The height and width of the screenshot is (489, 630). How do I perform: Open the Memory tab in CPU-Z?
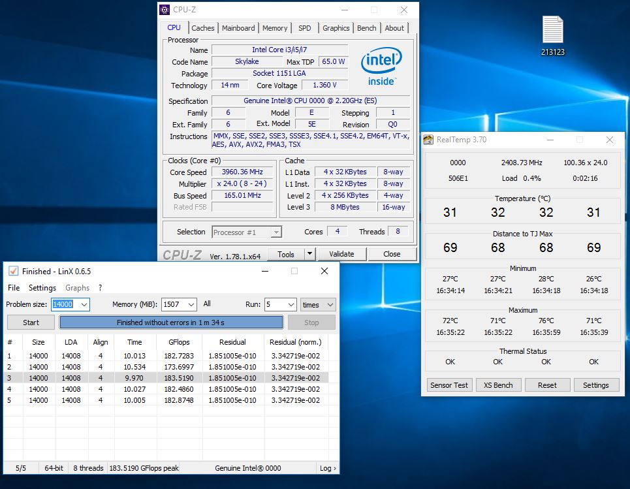[275, 28]
